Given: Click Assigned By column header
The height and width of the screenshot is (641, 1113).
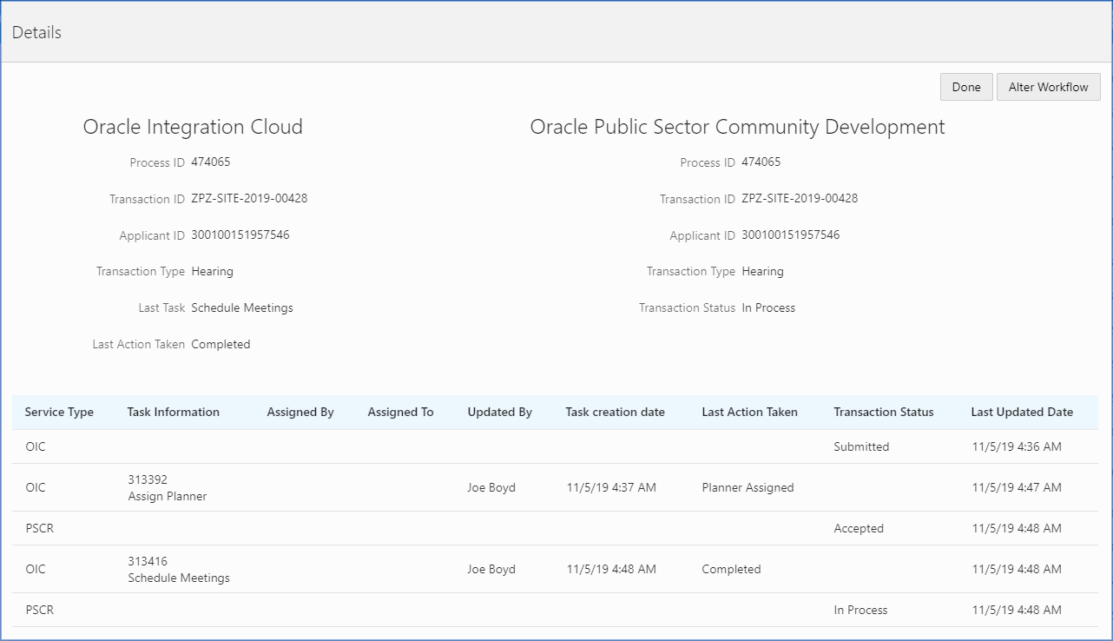Looking at the screenshot, I should tap(300, 412).
